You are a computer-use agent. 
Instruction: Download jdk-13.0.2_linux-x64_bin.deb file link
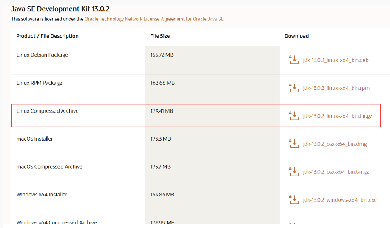pos(336,60)
